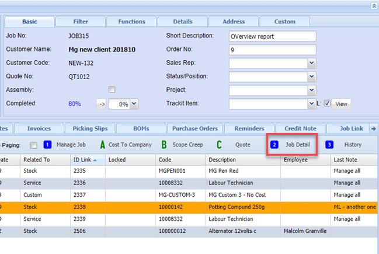Screen dimensions: 379x254
Task: Click the blue 2 Job Detail icon
Action: coord(274,145)
